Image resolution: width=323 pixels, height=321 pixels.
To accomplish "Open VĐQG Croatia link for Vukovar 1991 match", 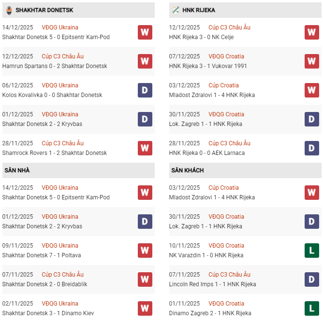I will pos(226,56).
